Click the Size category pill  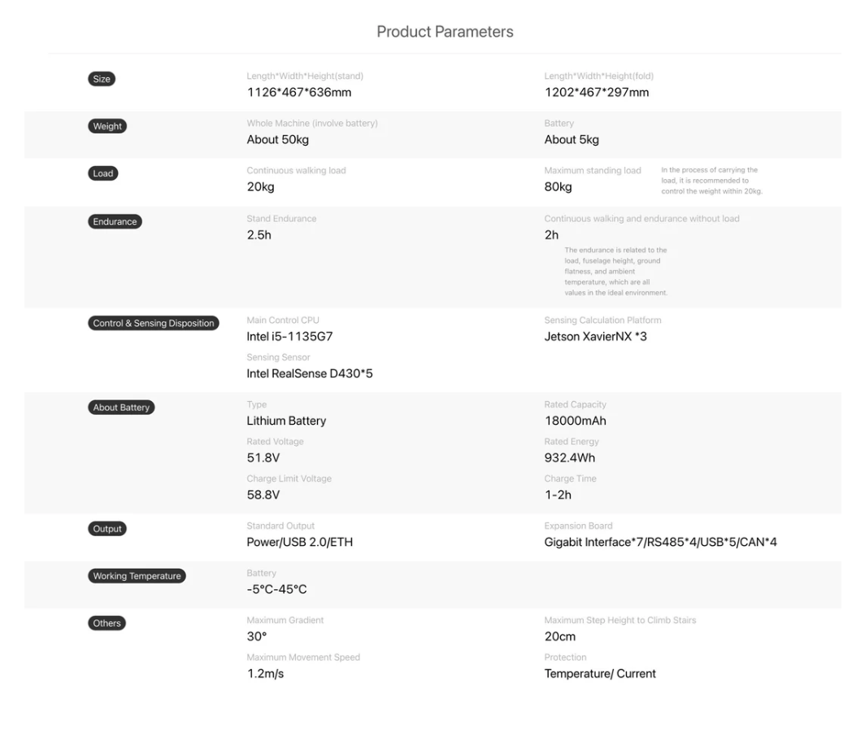click(x=102, y=79)
